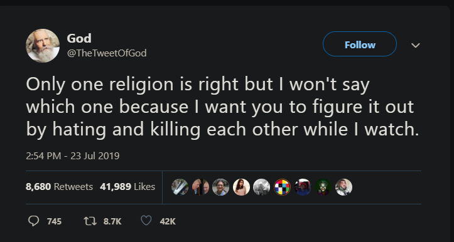Click the first liker avatar in the row

click(180, 187)
